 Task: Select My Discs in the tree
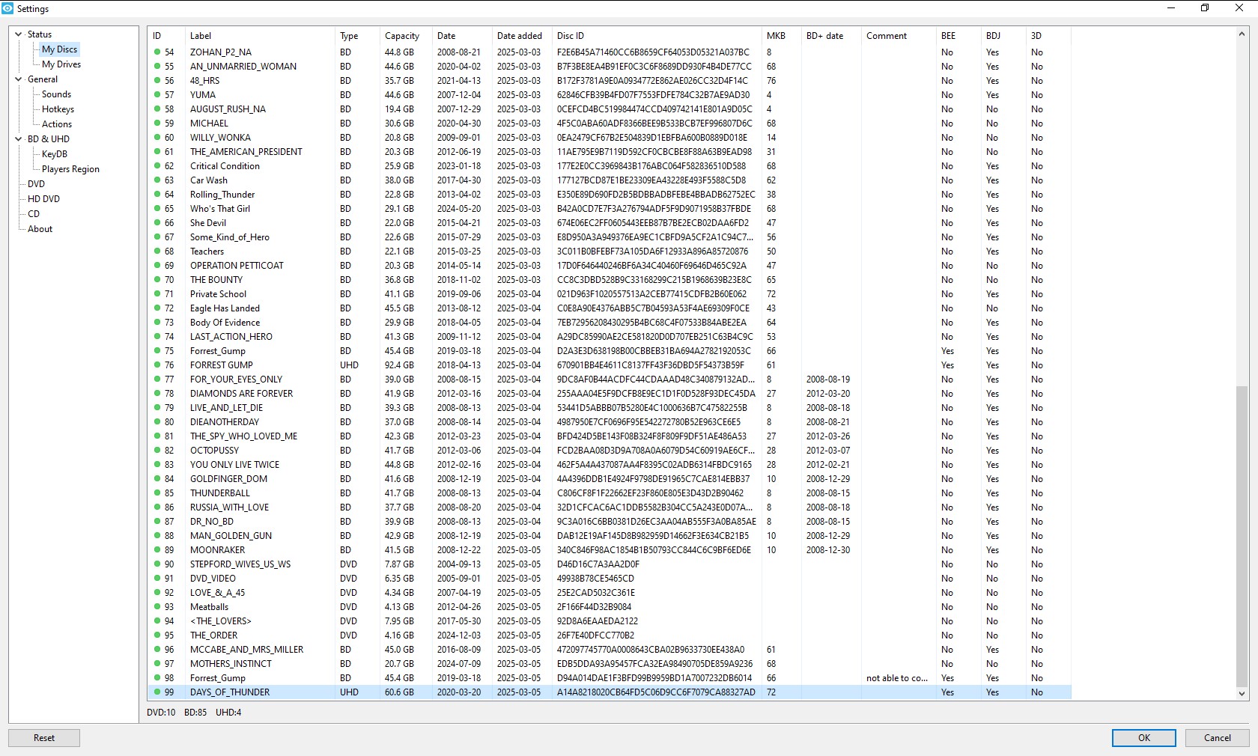(59, 49)
